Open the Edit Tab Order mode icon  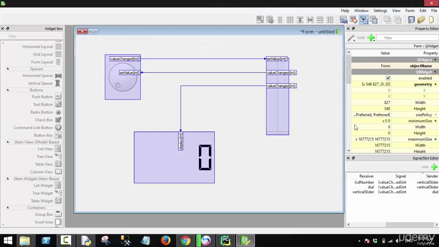click(x=344, y=20)
